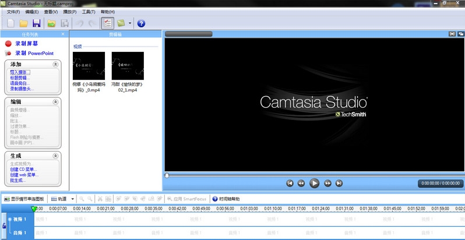Click the preview seek slider handle
This screenshot has width=465, height=240.
(167, 176)
